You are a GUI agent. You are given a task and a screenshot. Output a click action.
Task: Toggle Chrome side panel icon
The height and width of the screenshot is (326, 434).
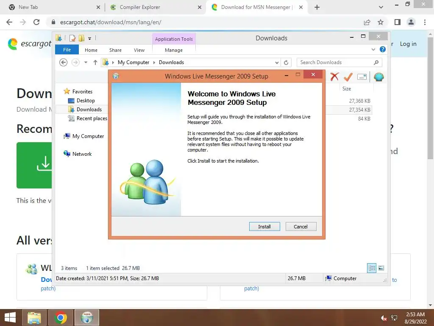coord(398,22)
